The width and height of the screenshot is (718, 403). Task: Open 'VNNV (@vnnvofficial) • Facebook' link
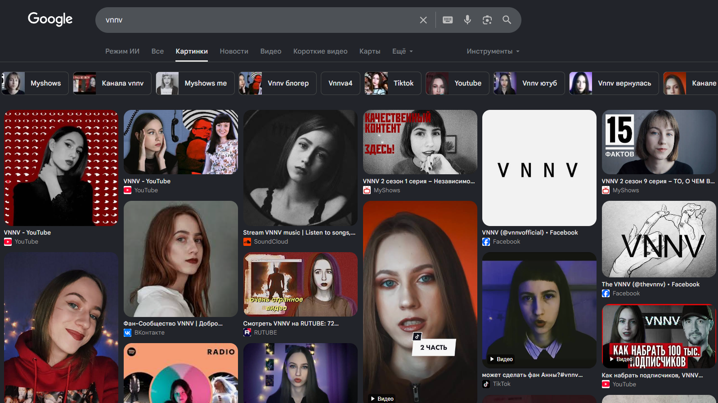[x=530, y=233]
